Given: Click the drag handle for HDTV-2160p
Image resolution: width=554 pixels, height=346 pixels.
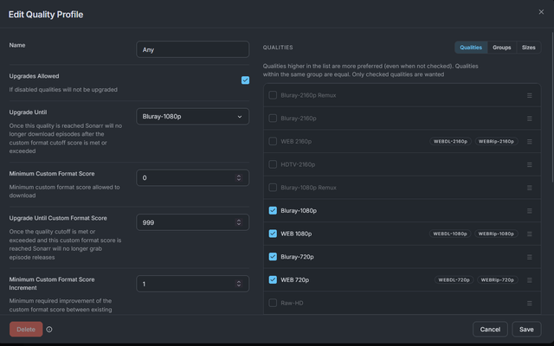Looking at the screenshot, I should coord(529,164).
